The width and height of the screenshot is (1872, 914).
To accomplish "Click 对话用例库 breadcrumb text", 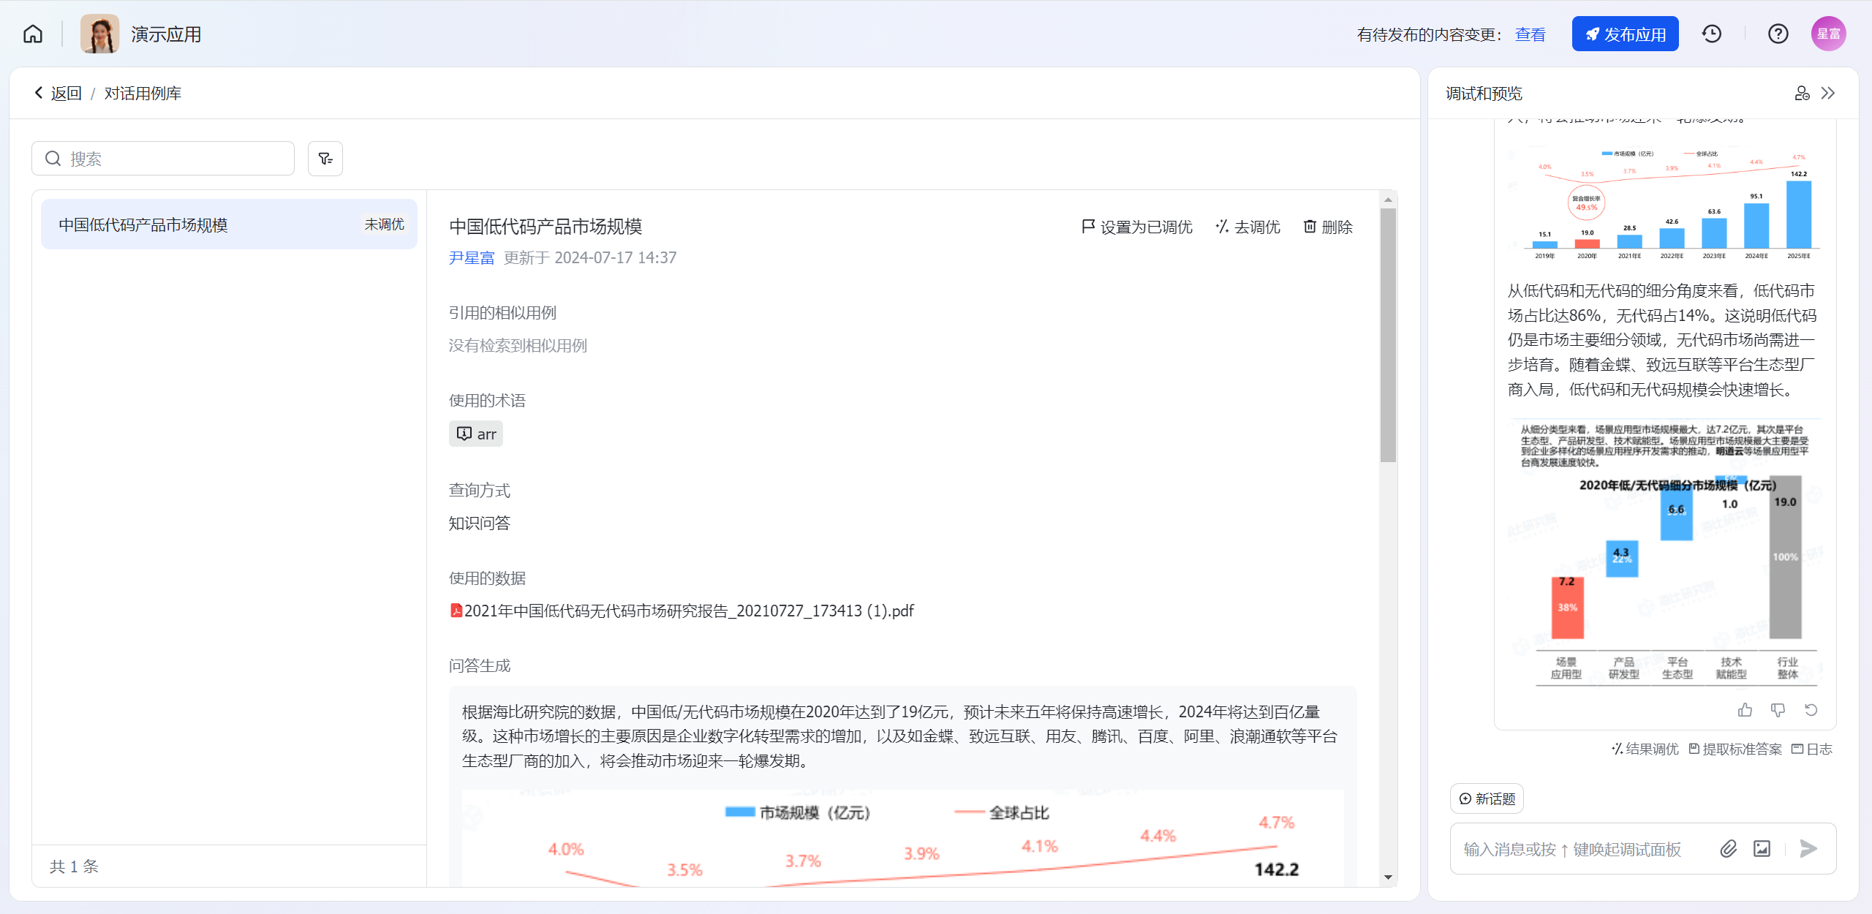I will 143,93.
